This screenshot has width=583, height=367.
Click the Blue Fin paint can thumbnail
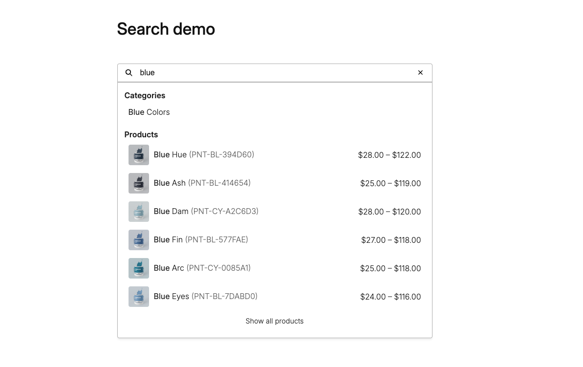[x=139, y=240]
